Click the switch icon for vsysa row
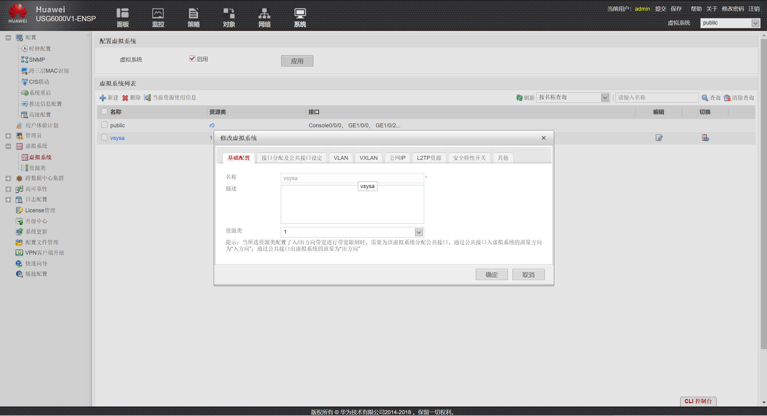 pos(705,138)
